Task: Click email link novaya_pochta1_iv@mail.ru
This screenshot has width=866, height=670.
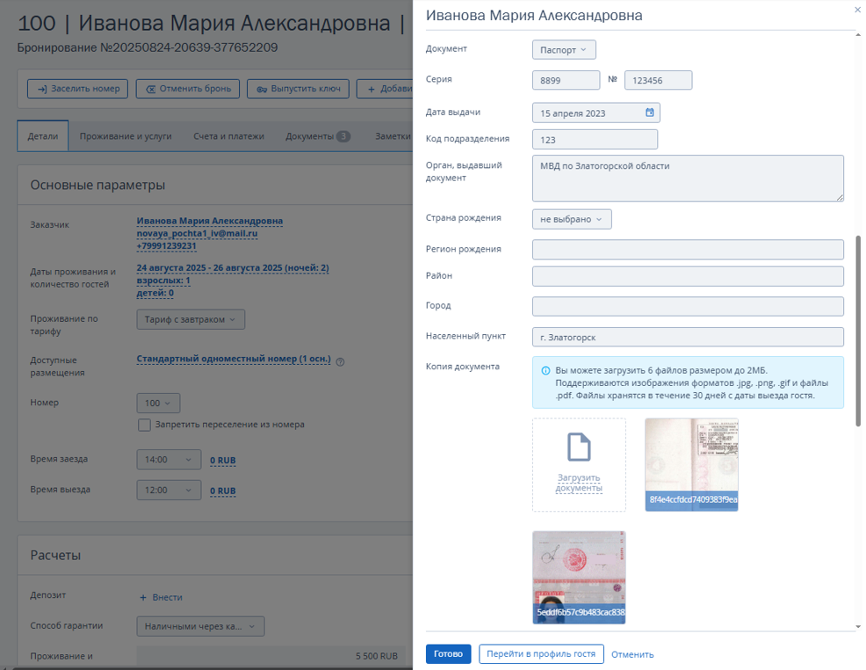Action: (197, 233)
